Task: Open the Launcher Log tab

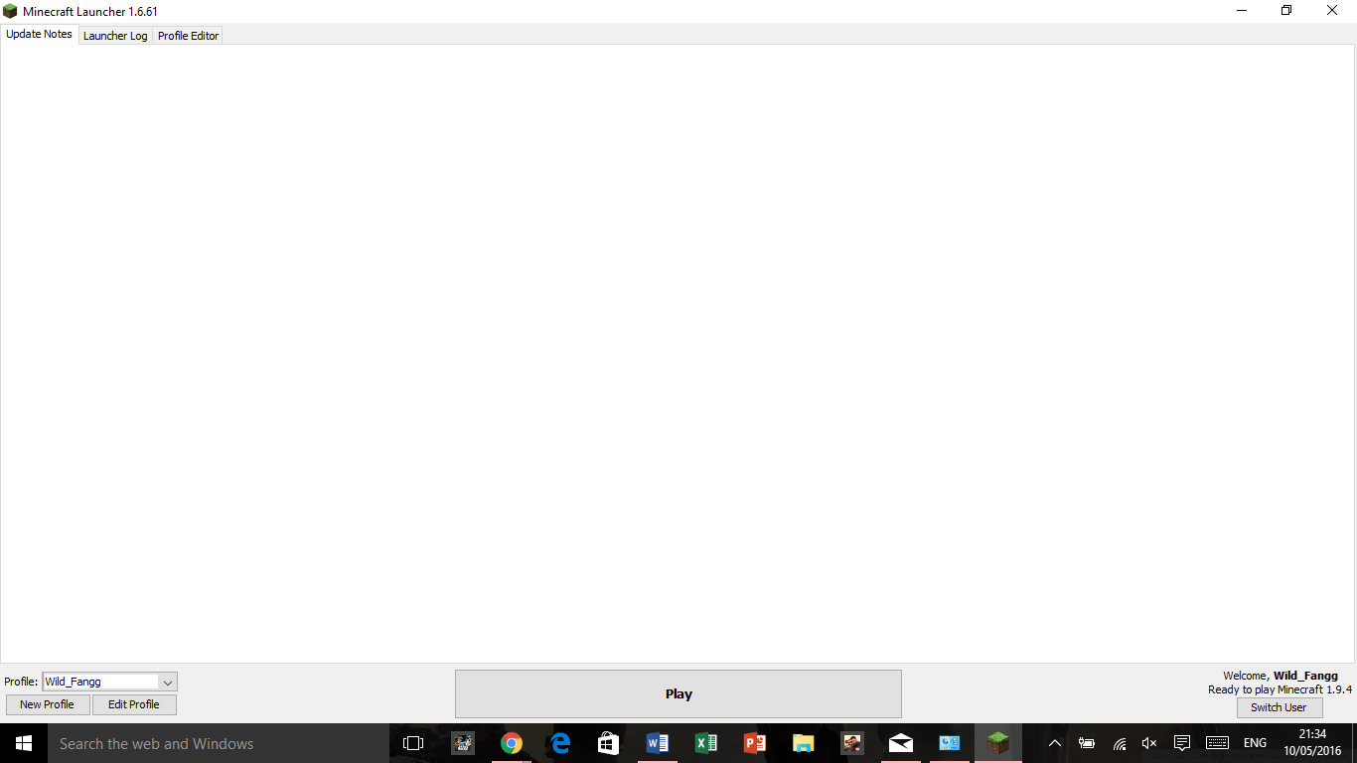Action: pyautogui.click(x=115, y=36)
